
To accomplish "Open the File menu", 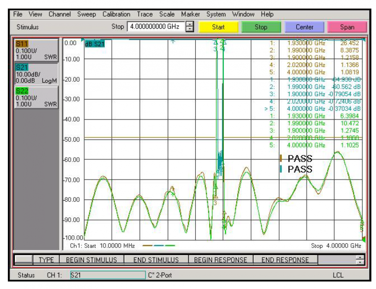I will pyautogui.click(x=18, y=14).
